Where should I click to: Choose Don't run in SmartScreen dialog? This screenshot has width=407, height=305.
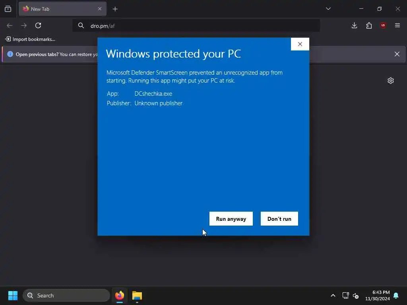point(279,219)
